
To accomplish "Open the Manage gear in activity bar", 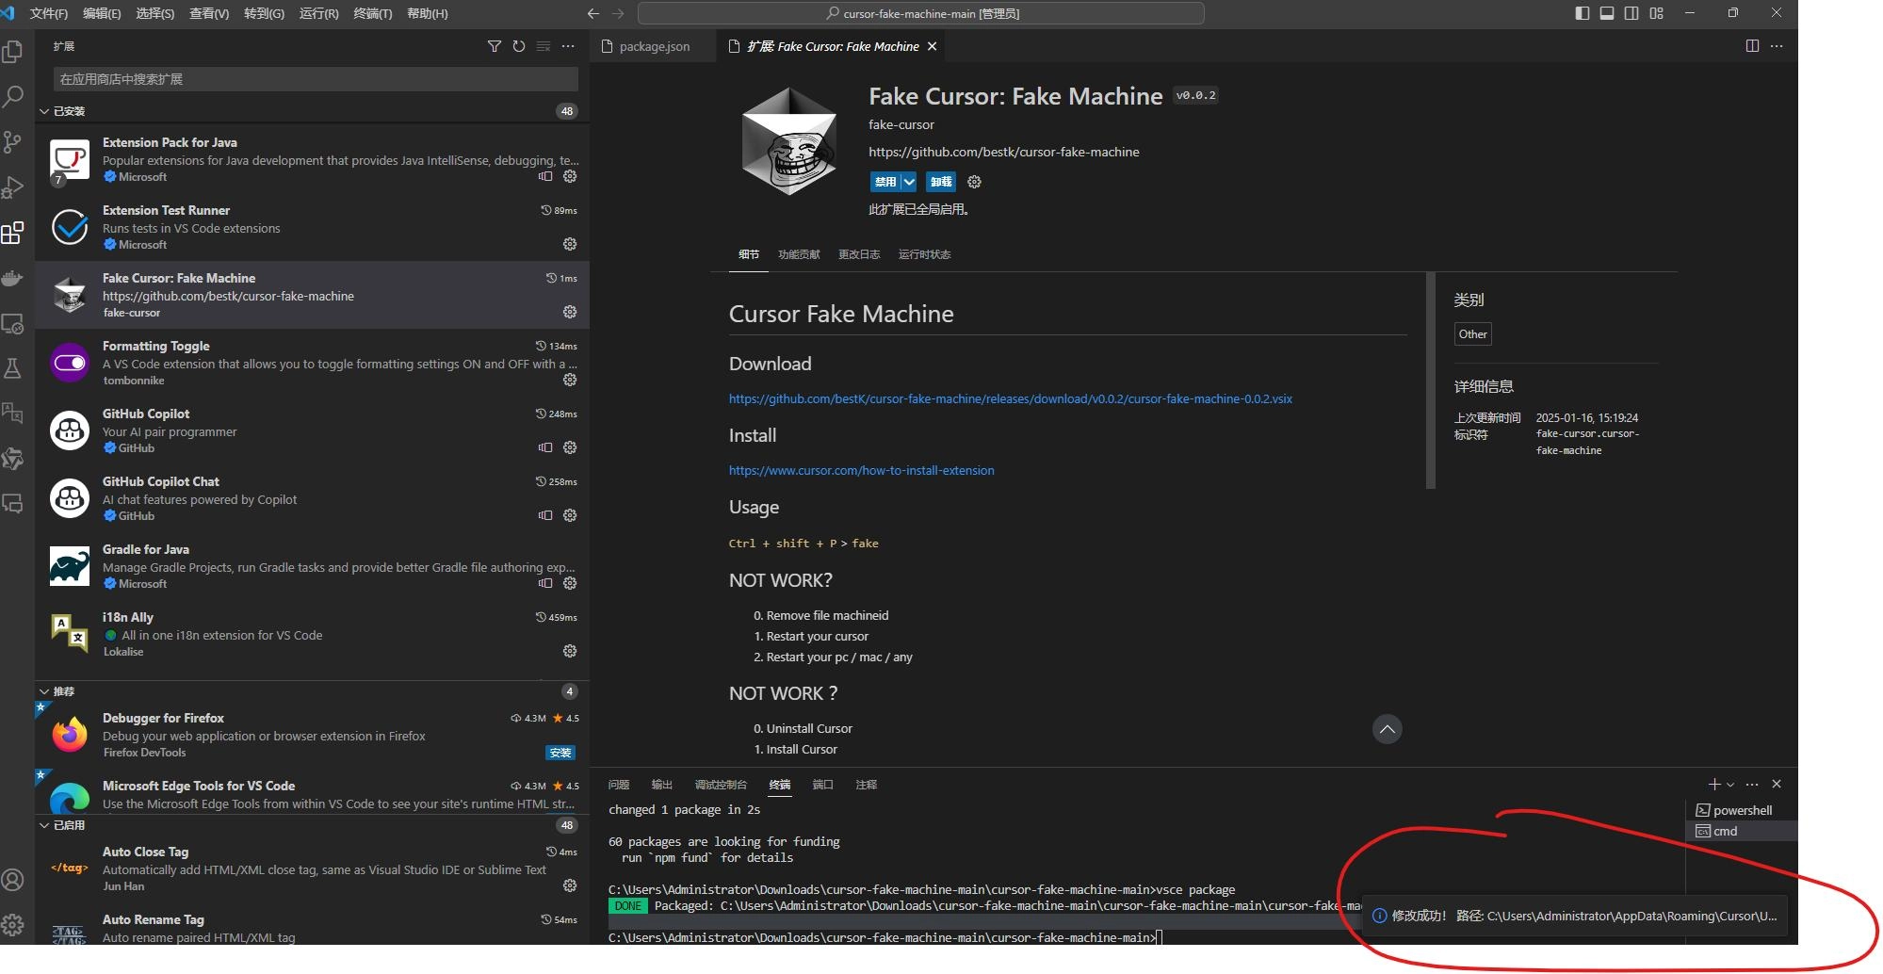I will click(13, 925).
